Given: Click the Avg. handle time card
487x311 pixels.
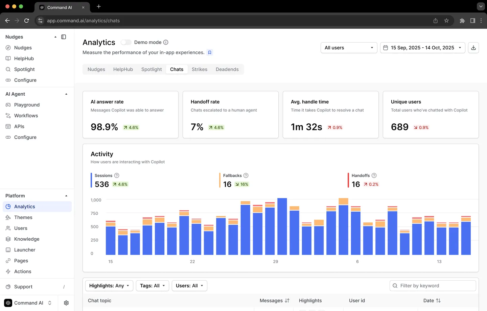Looking at the screenshot, I should [x=331, y=115].
